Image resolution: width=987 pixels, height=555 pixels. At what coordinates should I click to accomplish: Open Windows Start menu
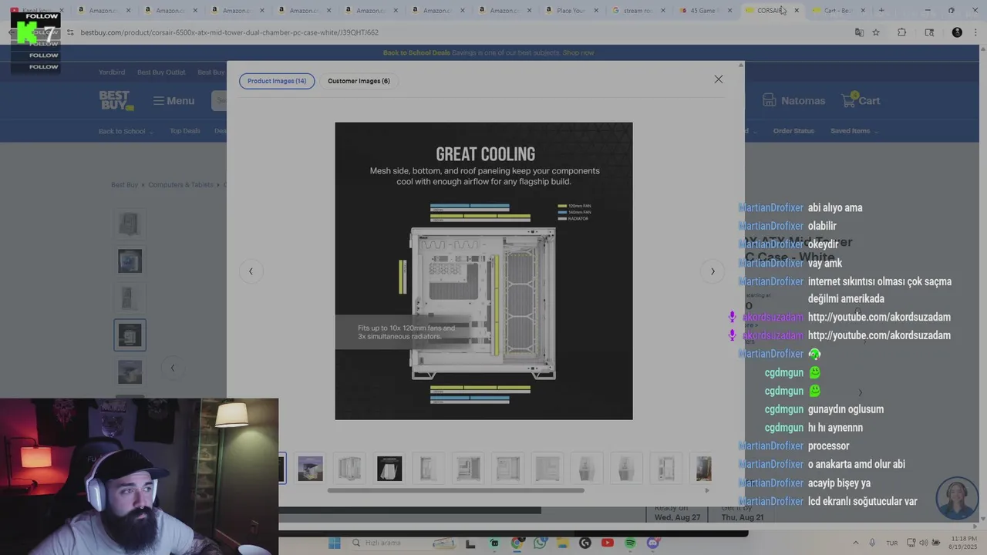[x=334, y=543]
